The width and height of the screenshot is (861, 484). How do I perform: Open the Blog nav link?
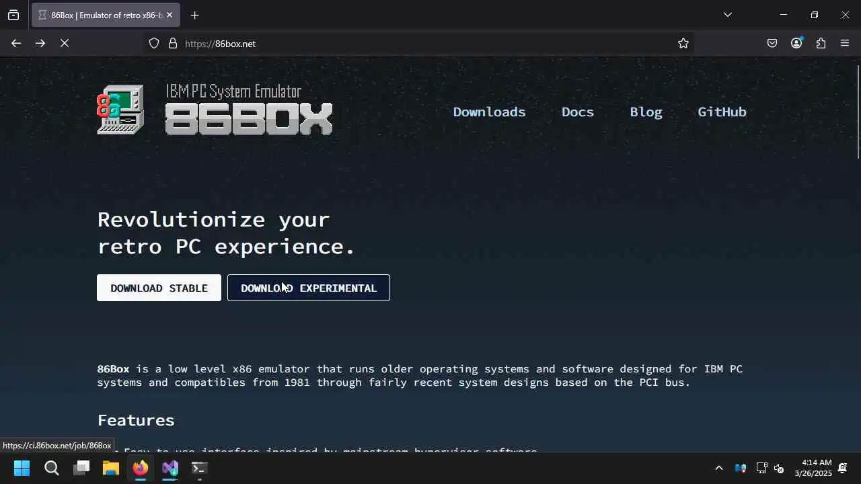point(646,112)
